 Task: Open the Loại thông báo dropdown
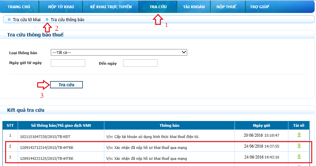click(119, 52)
